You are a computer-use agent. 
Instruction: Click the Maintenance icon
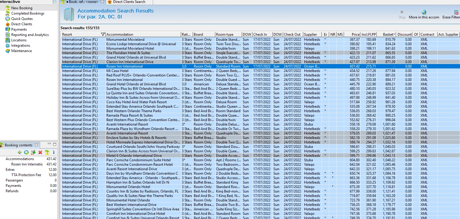coord(8,51)
